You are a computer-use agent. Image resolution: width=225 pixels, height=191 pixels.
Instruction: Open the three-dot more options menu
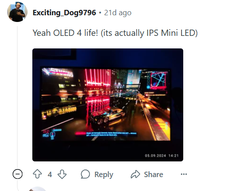184,174
